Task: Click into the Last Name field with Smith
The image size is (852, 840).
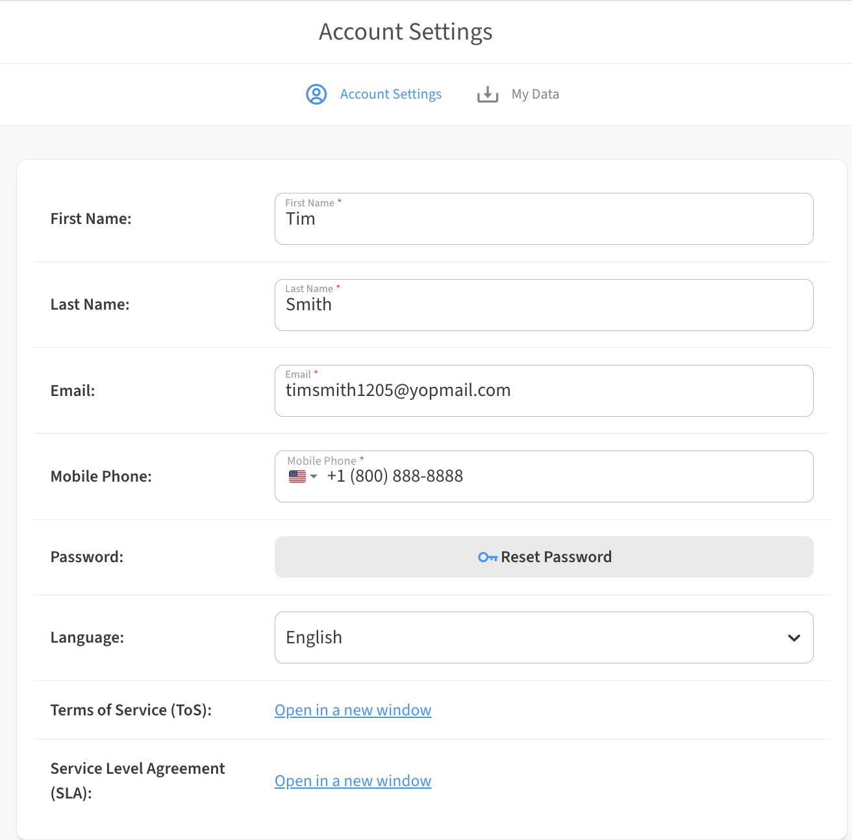Action: click(x=544, y=305)
